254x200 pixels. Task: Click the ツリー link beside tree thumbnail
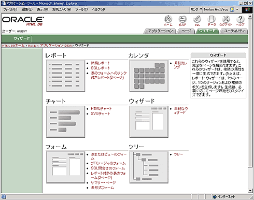click(178, 154)
